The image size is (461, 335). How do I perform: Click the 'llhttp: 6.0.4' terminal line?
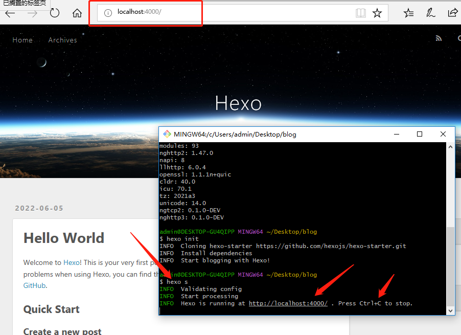click(182, 167)
